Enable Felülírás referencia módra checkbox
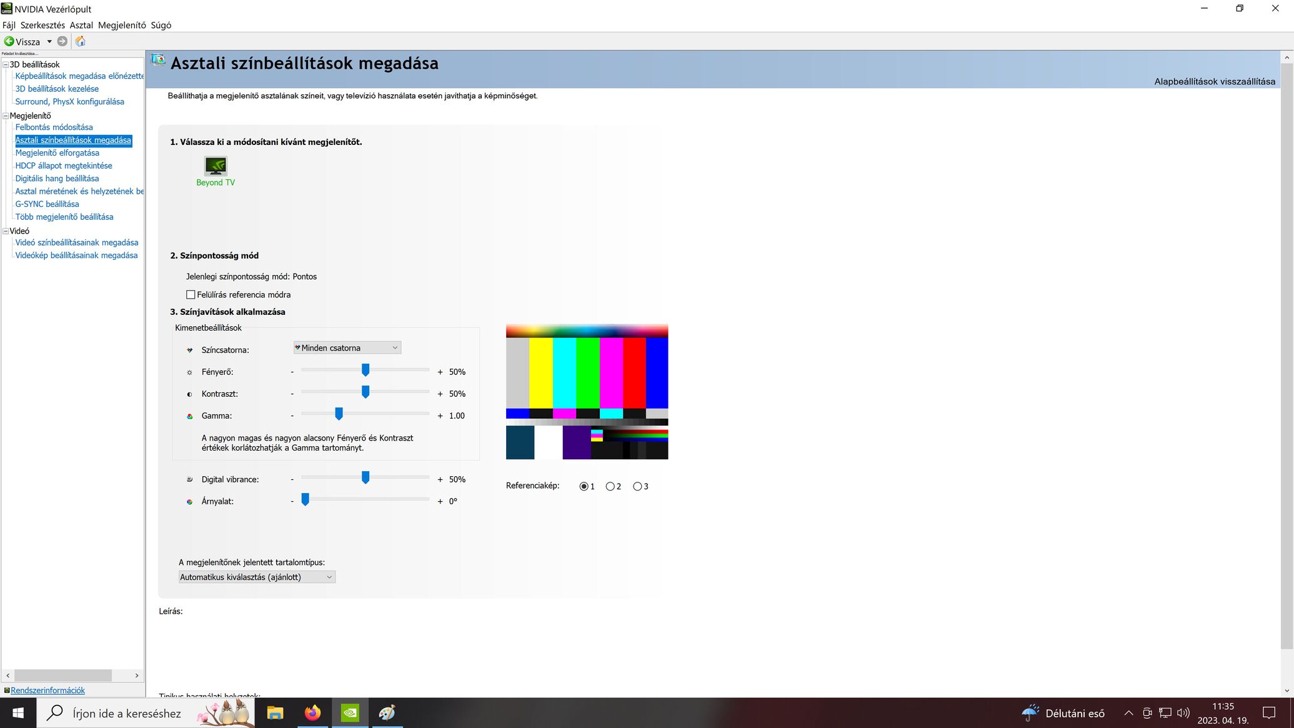 191,294
